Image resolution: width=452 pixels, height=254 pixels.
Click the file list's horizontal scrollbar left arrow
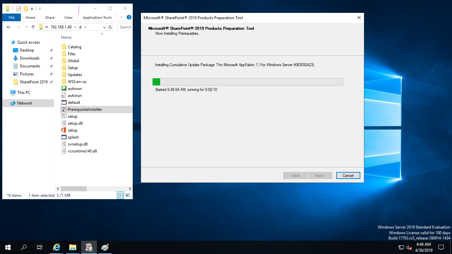pyautogui.click(x=58, y=189)
